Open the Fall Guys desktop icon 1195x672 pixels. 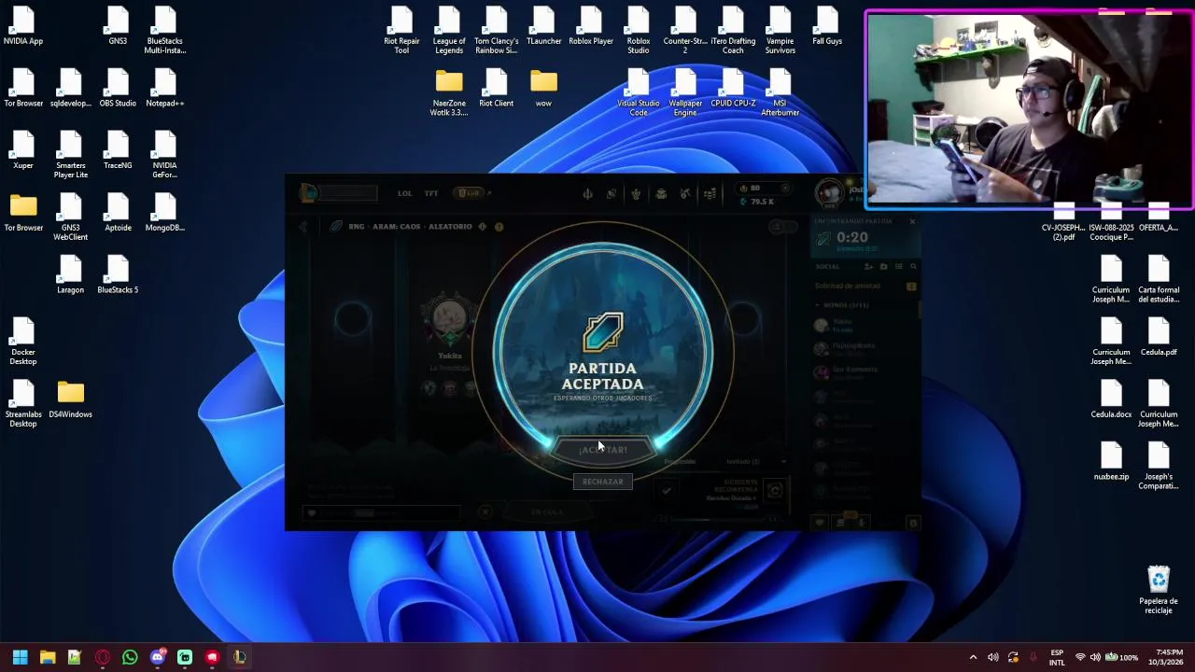[827, 26]
